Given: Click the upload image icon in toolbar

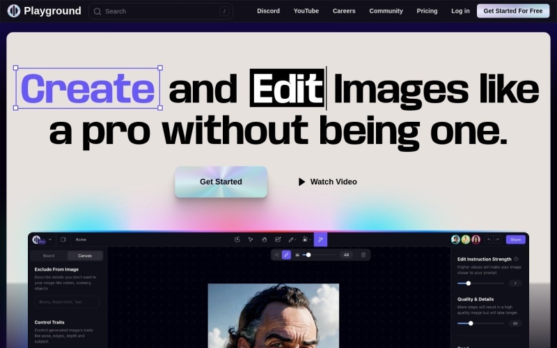Looking at the screenshot, I should 237,239.
